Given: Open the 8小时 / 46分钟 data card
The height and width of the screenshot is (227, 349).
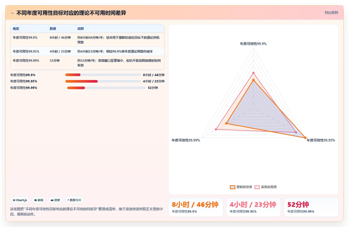Looking at the screenshot, I should pos(196,207).
